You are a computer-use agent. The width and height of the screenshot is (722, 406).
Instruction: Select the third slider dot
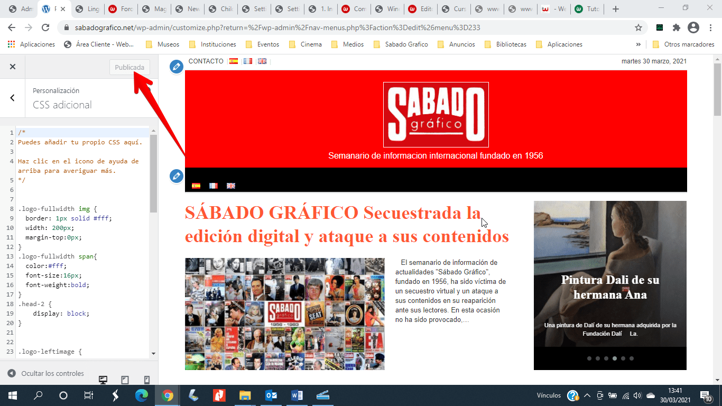click(606, 358)
